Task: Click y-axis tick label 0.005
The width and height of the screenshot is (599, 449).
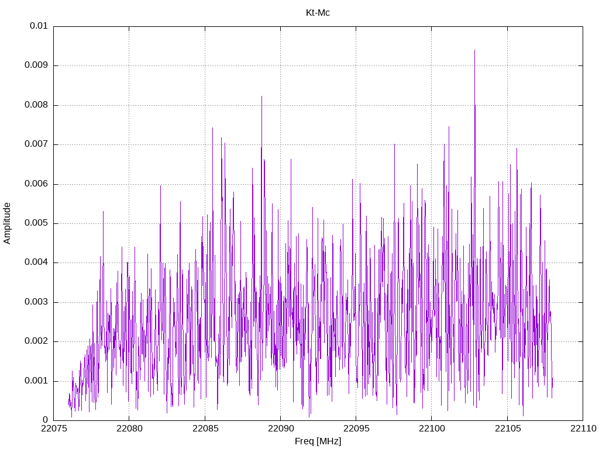Action: point(36,223)
